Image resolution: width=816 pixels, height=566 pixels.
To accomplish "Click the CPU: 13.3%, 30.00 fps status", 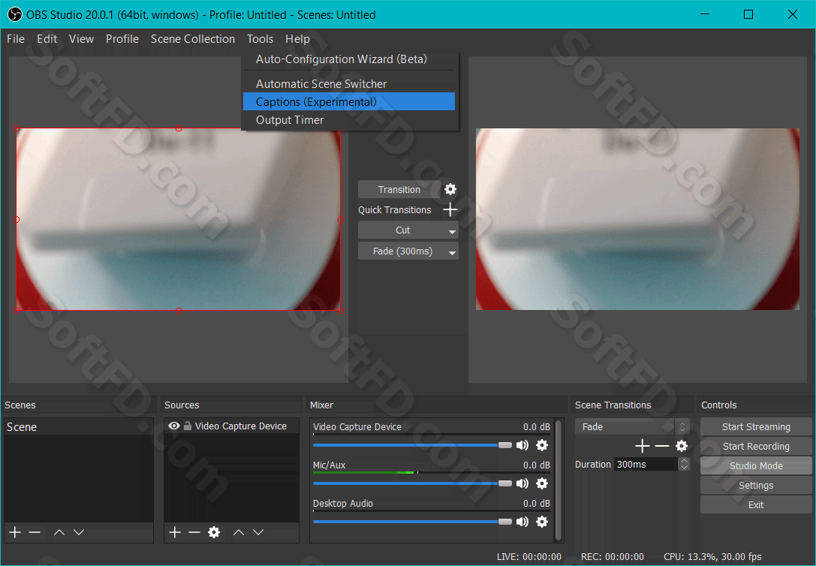I will coord(712,557).
